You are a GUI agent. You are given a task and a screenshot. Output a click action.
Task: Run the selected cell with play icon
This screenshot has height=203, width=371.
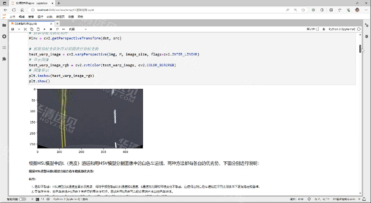[44, 29]
